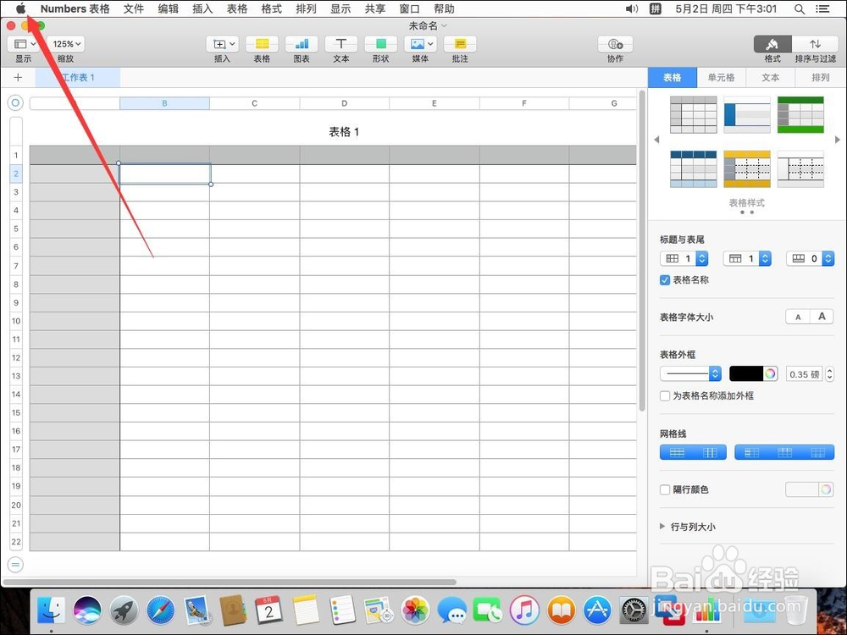Open the 格式 menu in the menu bar
Image resolution: width=847 pixels, height=635 pixels.
pyautogui.click(x=271, y=8)
